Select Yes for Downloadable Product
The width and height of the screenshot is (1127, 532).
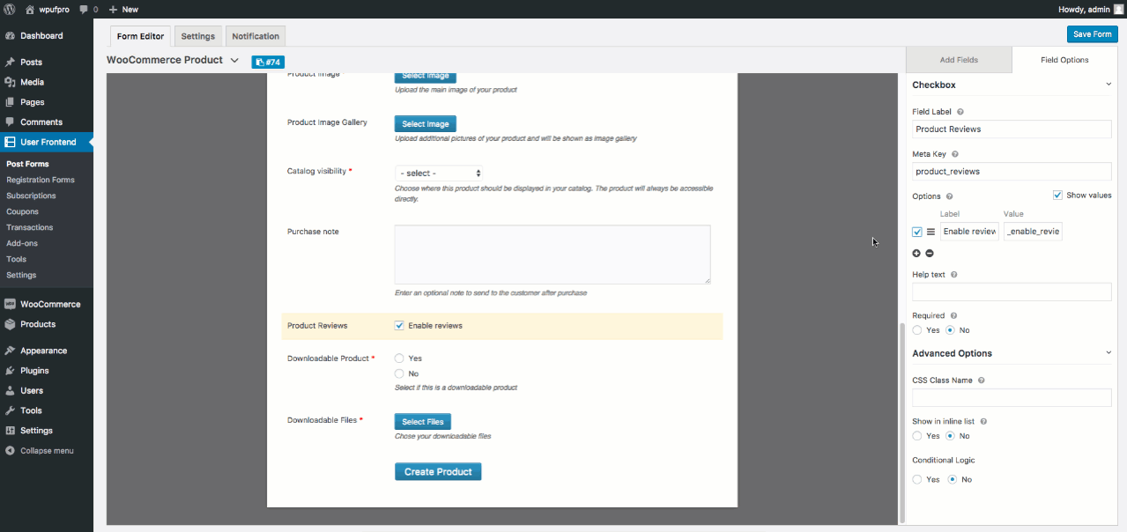(399, 358)
